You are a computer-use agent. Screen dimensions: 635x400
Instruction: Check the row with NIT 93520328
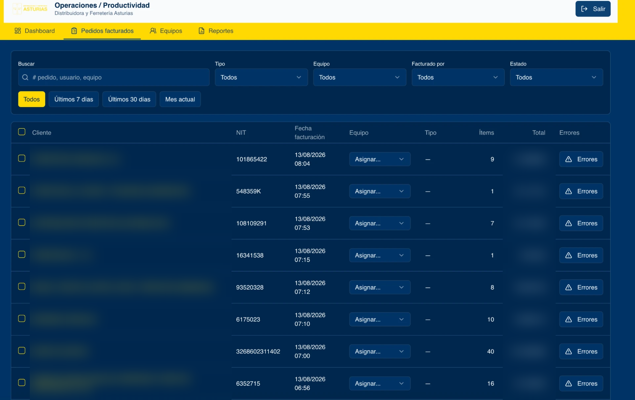(22, 286)
